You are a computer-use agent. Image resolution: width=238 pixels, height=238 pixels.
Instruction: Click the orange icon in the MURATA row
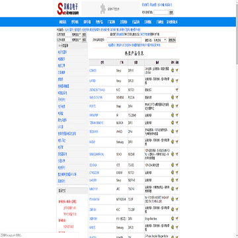tap(177, 122)
